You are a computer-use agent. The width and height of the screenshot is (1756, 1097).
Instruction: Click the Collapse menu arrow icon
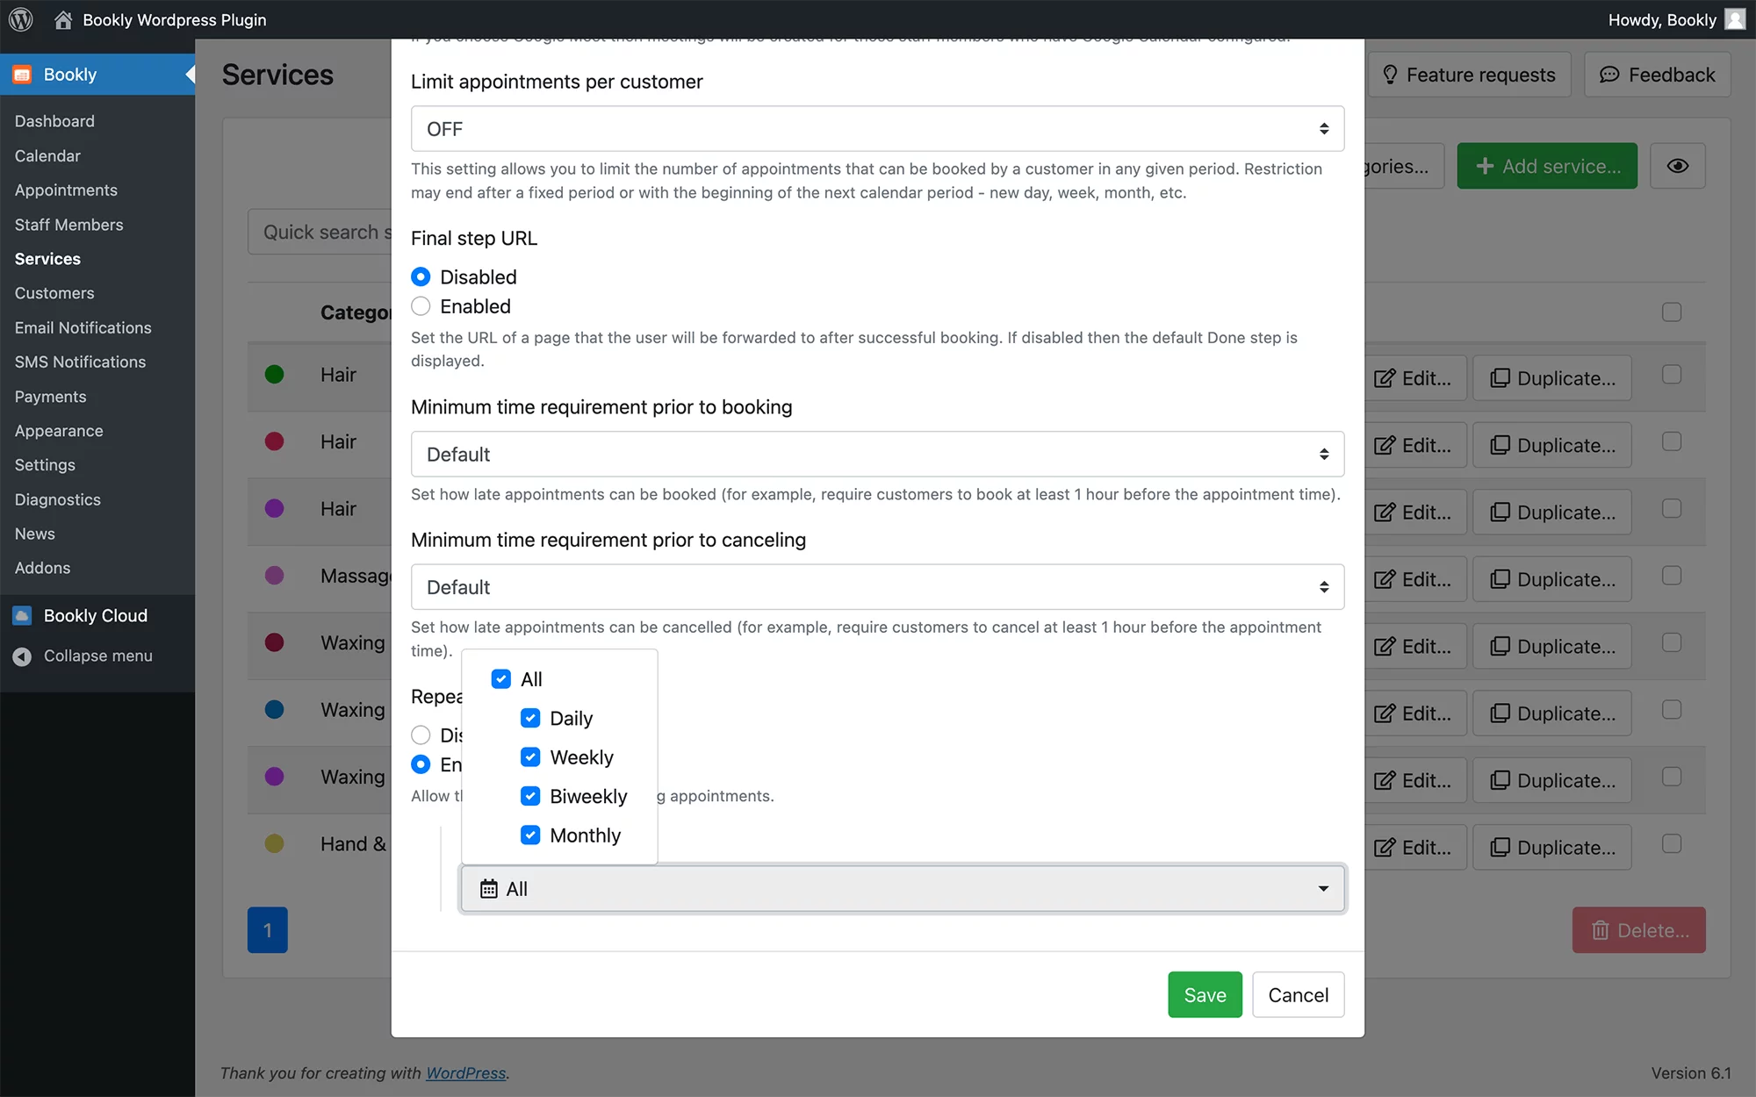(23, 656)
